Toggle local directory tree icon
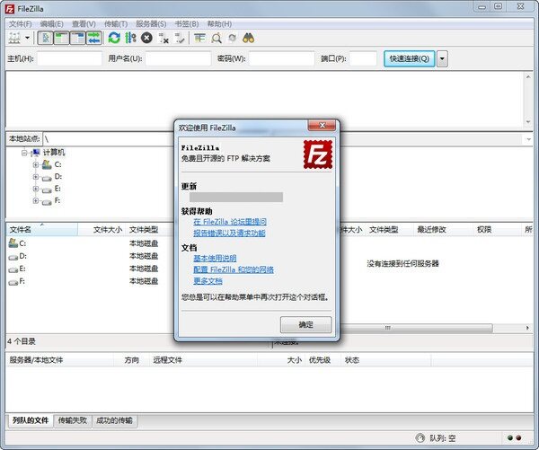This screenshot has height=450, width=539. [61, 38]
